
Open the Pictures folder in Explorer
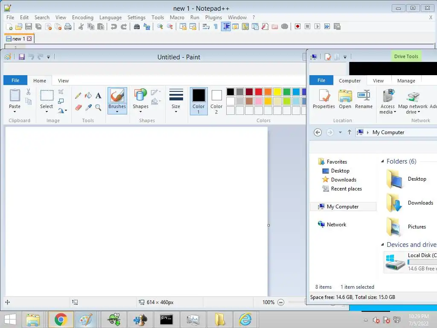pos(406,226)
